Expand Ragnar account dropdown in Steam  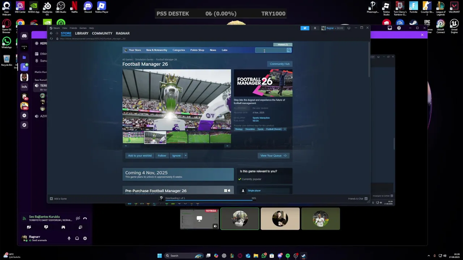point(332,28)
